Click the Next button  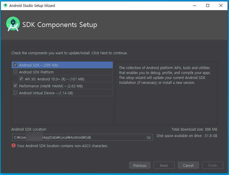point(164,165)
